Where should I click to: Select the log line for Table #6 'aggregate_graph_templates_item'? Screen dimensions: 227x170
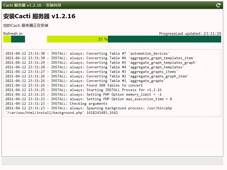click(x=100, y=58)
